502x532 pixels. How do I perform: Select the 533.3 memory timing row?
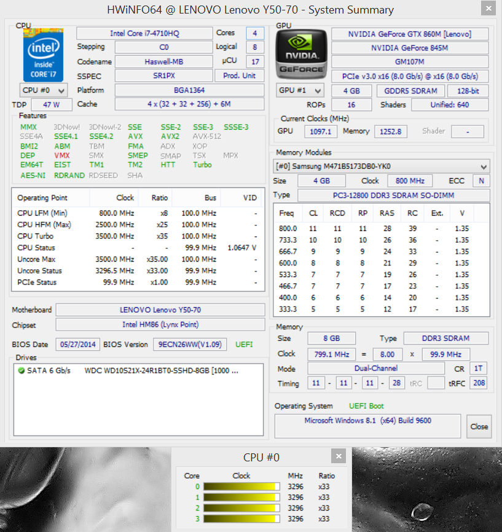[x=381, y=275]
